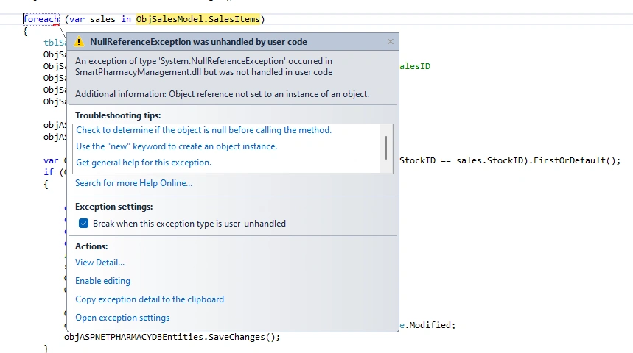
Task: Open 'Get general help for this exception' tip
Action: pyautogui.click(x=144, y=163)
